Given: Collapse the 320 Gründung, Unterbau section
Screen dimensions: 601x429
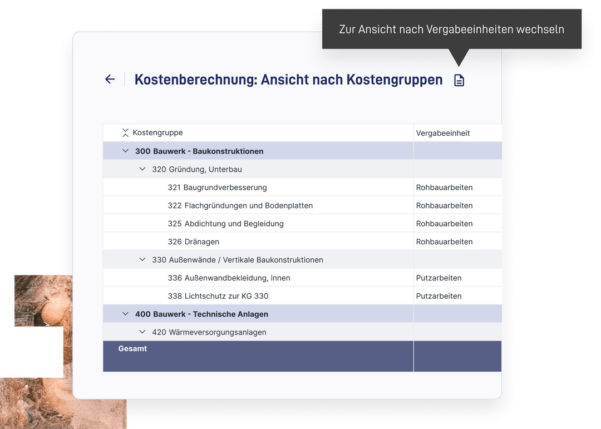Looking at the screenshot, I should [x=142, y=169].
